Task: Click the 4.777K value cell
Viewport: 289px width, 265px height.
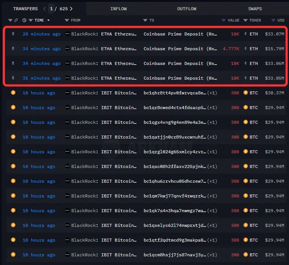Action: pos(231,49)
